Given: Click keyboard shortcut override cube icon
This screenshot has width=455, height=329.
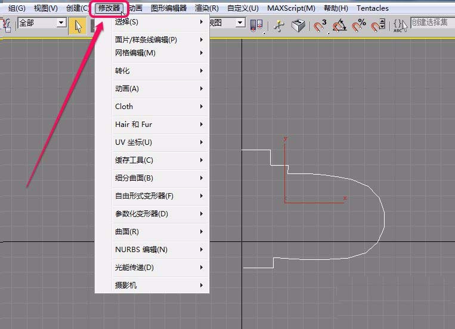Looking at the screenshot, I should [298, 26].
